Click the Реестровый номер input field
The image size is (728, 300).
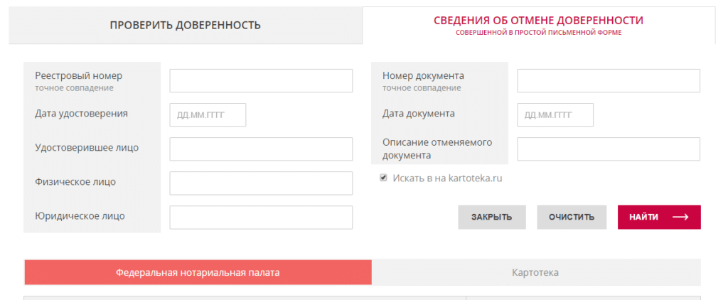coord(261,81)
